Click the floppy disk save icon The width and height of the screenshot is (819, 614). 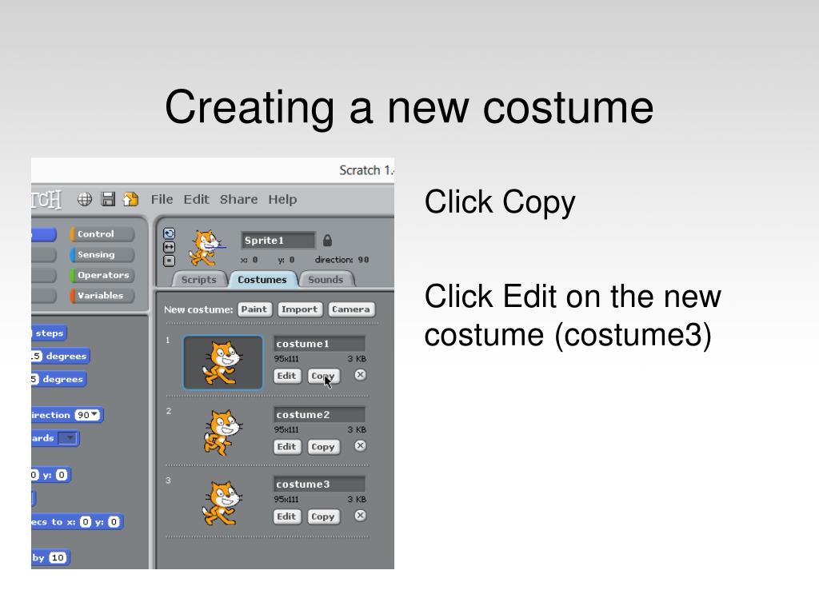tap(108, 199)
